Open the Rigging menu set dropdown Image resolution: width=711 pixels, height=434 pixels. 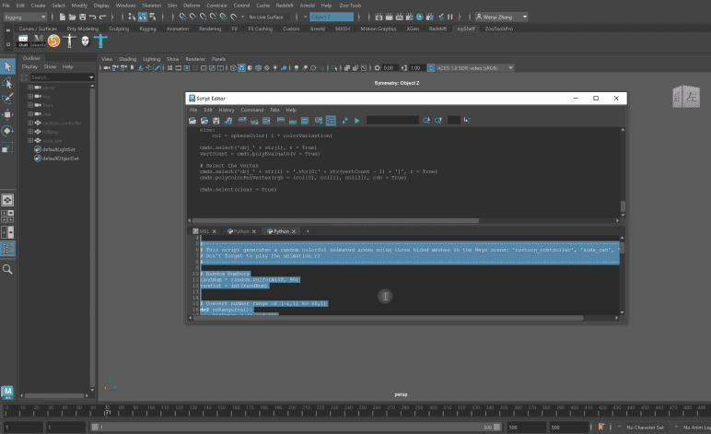pyautogui.click(x=25, y=17)
